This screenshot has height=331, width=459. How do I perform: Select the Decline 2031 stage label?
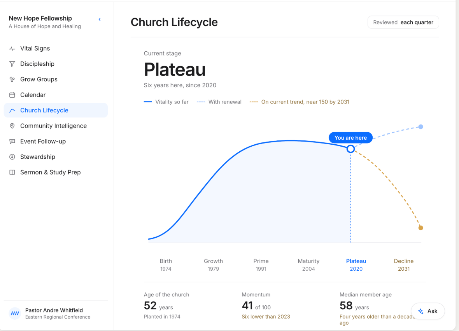coord(404,265)
